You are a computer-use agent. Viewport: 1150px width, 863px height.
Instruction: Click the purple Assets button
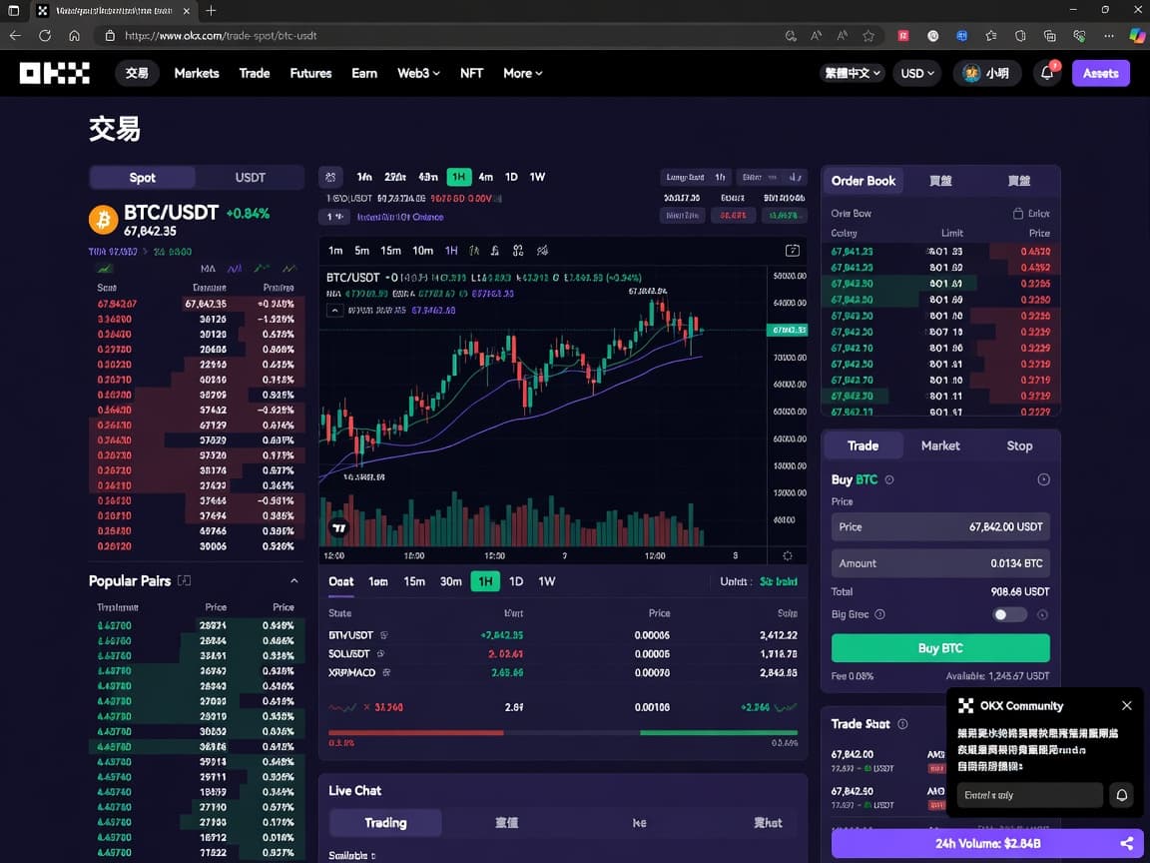[1101, 73]
